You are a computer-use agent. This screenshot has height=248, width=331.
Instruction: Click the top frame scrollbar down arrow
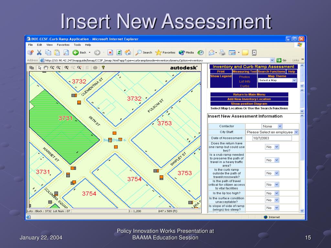pos(302,86)
